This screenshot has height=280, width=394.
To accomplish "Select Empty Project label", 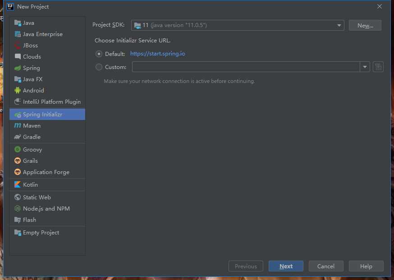I will click(x=41, y=233).
